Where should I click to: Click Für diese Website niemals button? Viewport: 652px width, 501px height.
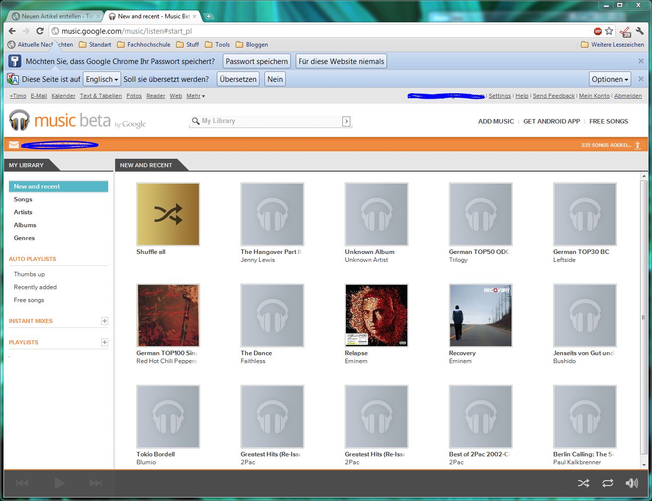[x=341, y=62]
